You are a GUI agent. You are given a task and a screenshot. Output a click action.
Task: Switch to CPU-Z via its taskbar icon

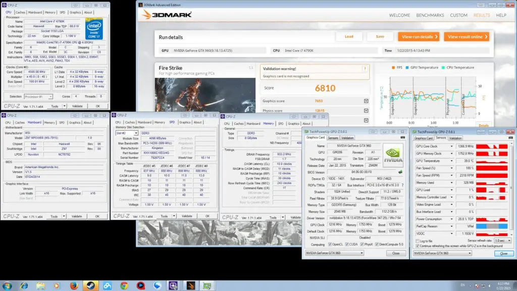point(173,285)
